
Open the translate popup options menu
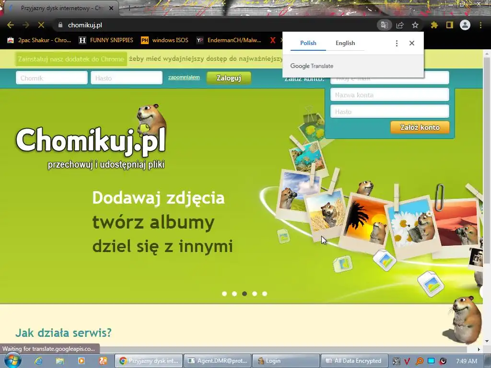[397, 43]
